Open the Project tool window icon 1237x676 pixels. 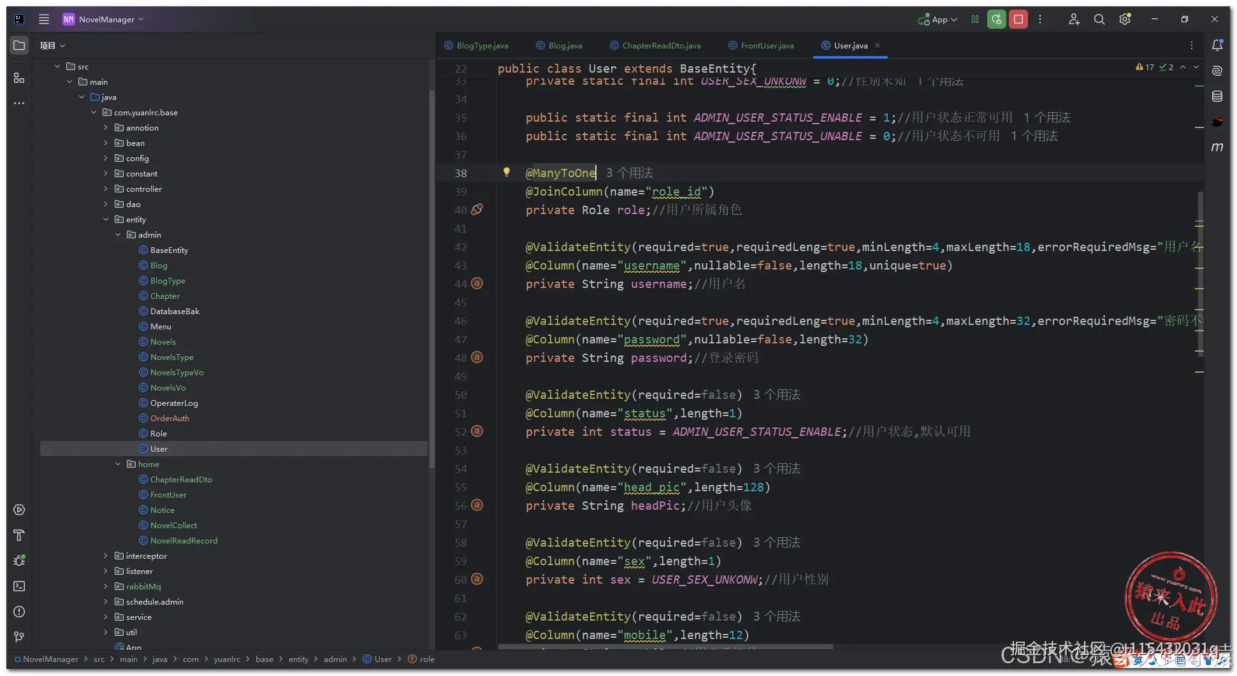point(19,45)
